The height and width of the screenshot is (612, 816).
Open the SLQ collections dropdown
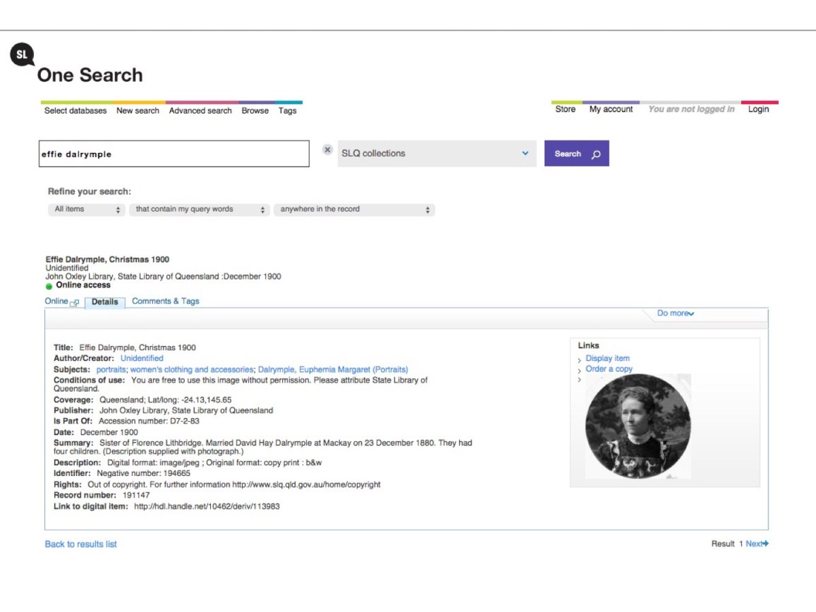(x=437, y=154)
